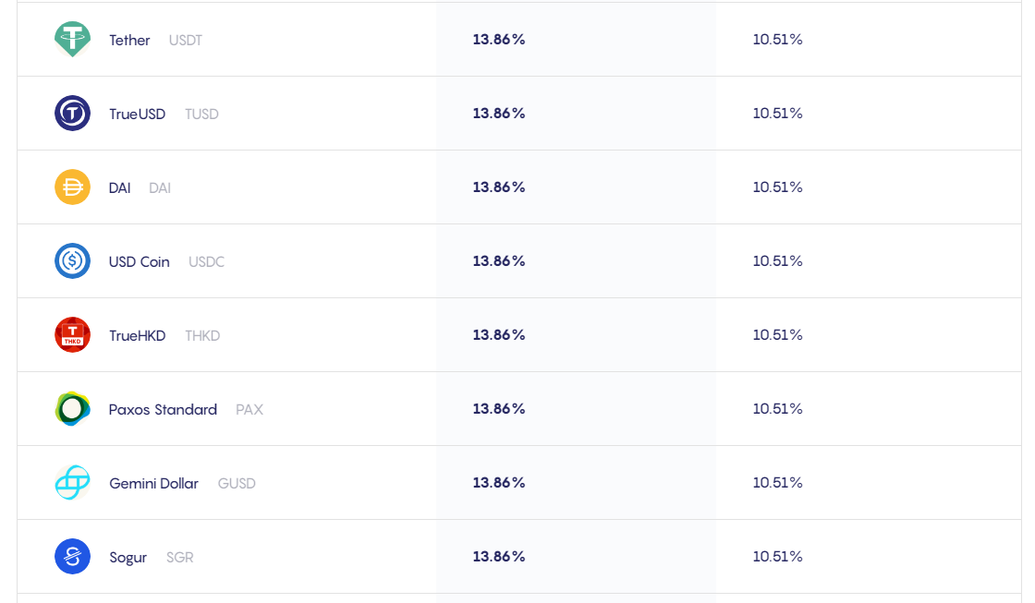Open the Paxos Standard name link

click(x=163, y=410)
